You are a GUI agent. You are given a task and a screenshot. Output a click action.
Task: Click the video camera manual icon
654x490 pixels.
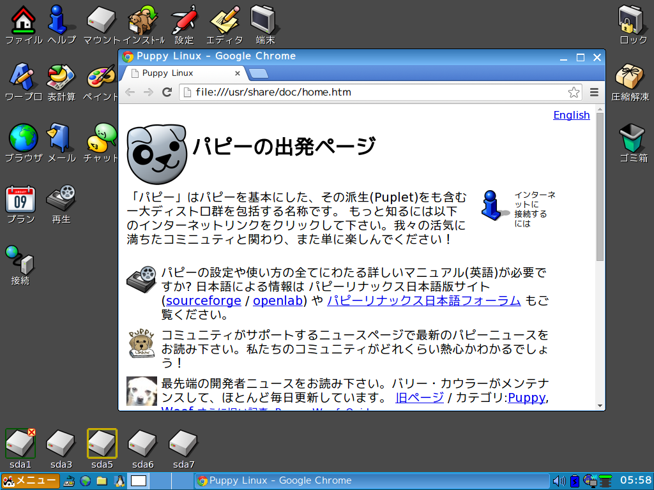pyautogui.click(x=141, y=279)
